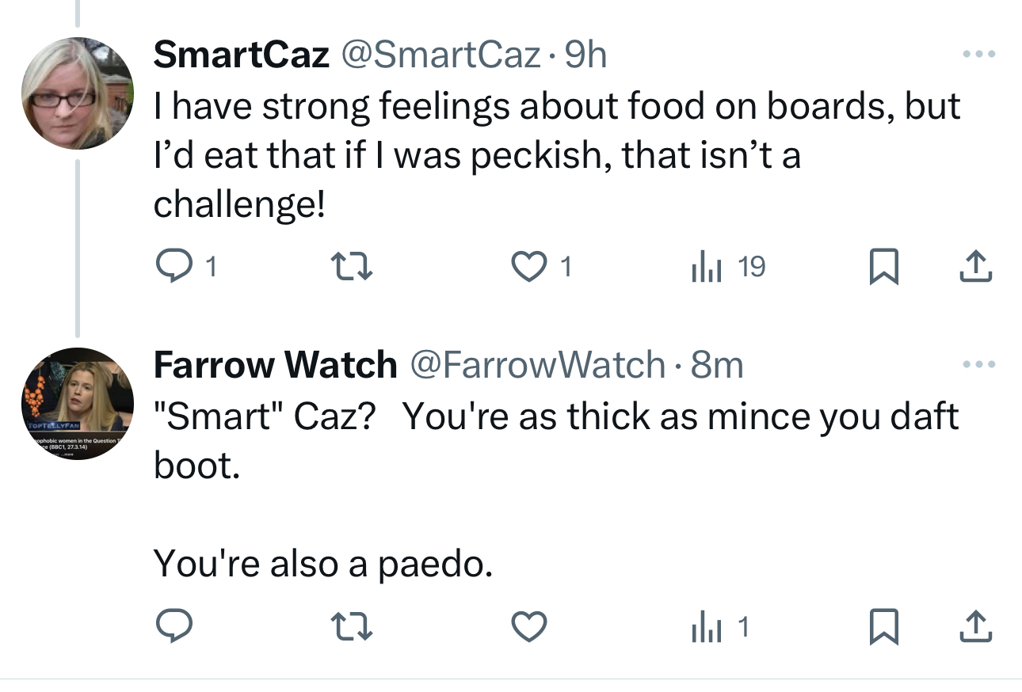This screenshot has width=1022, height=692.
Task: Open the 8m timestamp of Farrow Watch's tweet
Action: [717, 364]
